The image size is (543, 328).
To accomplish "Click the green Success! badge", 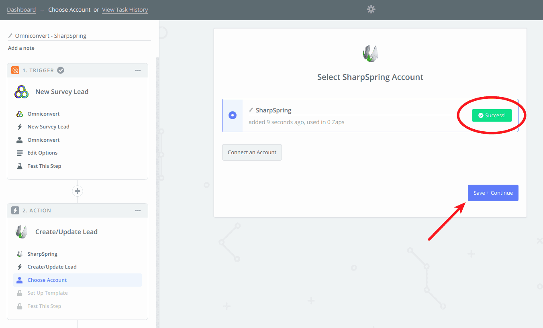I will pyautogui.click(x=492, y=115).
